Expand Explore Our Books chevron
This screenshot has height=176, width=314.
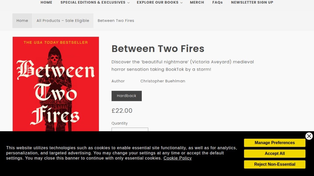(x=181, y=3)
